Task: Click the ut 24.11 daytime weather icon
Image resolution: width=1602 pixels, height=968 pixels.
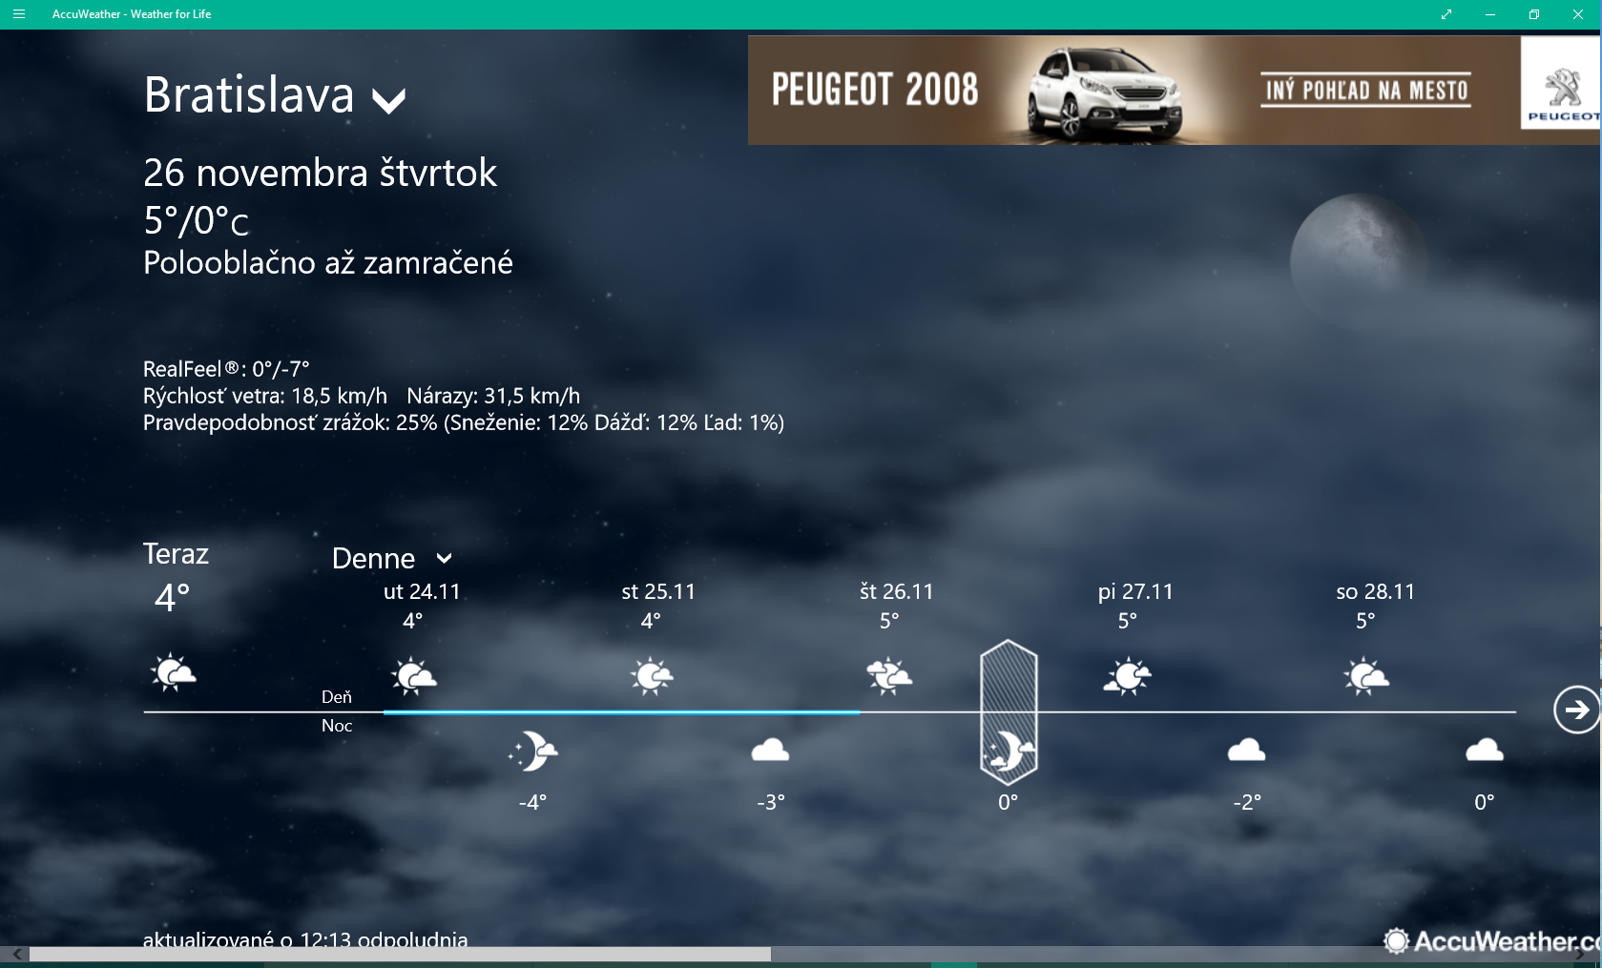Action: (413, 676)
